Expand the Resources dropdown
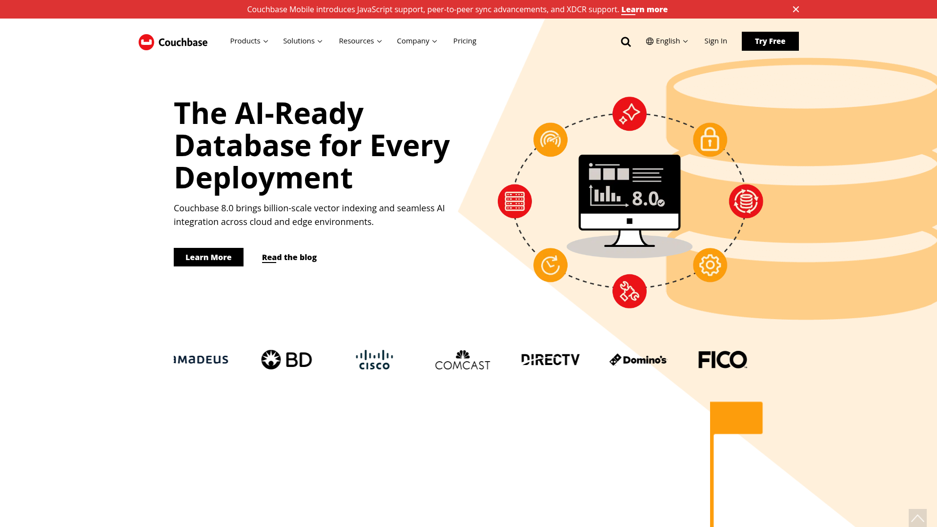 360,41
